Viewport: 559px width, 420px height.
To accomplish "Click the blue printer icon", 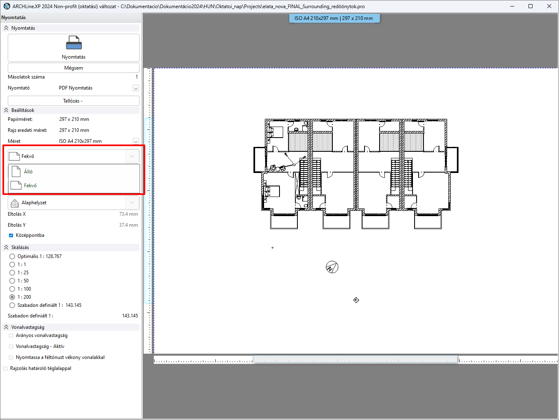I will [74, 43].
